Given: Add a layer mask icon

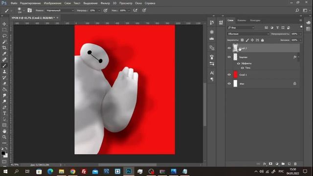Looking at the screenshot, I should (x=270, y=164).
